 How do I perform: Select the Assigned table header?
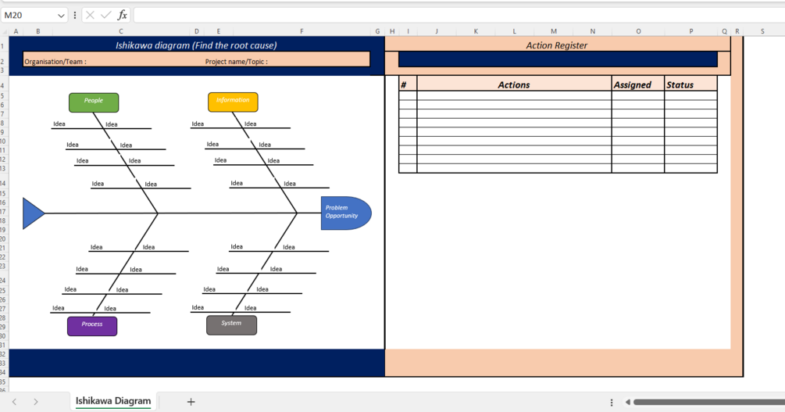[638, 84]
